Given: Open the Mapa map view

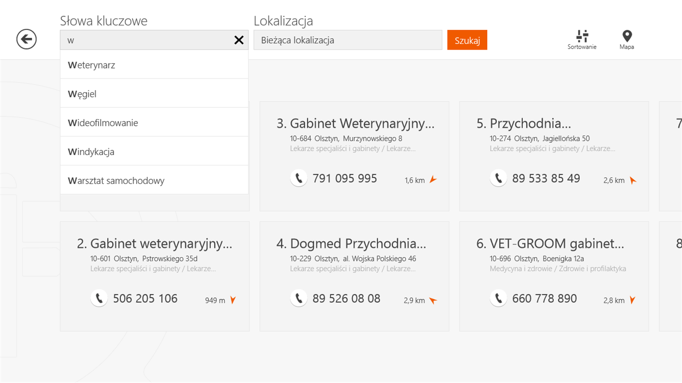Looking at the screenshot, I should 627,40.
